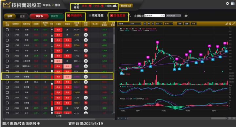Click the 中 position badge for stock 2206

pos(86,61)
